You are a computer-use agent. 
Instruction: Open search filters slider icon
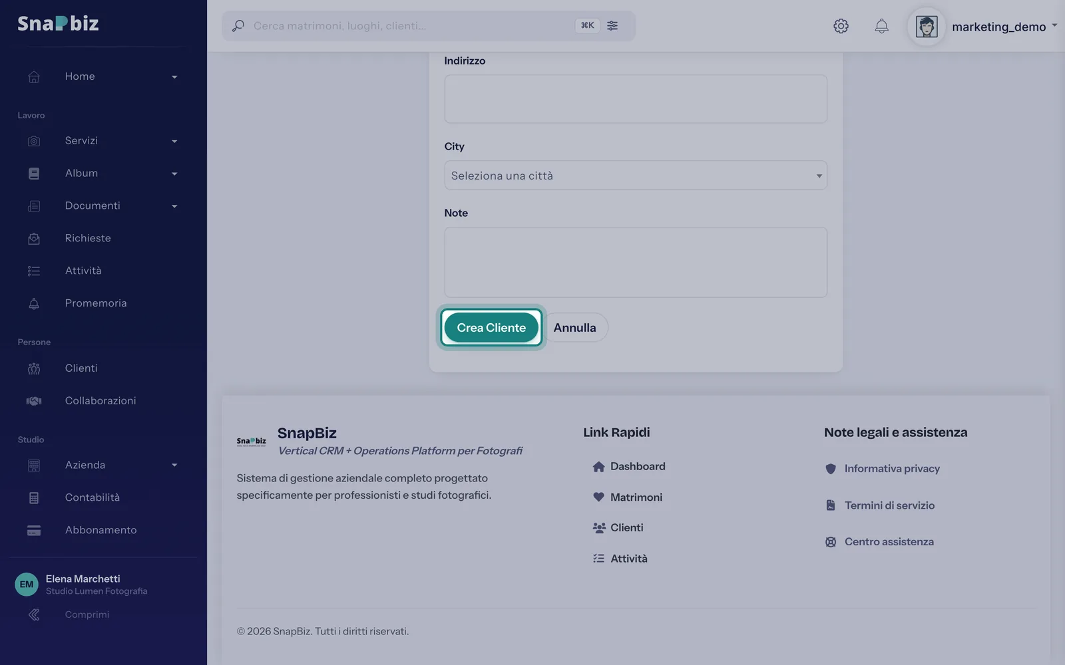(612, 26)
